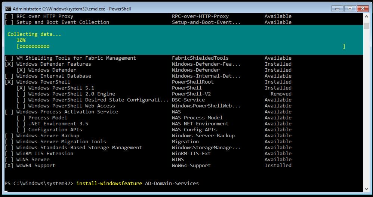The height and width of the screenshot is (197, 373).
Task: Select 'WinRM IIS Extension' text
Action: pyautogui.click(x=45, y=154)
